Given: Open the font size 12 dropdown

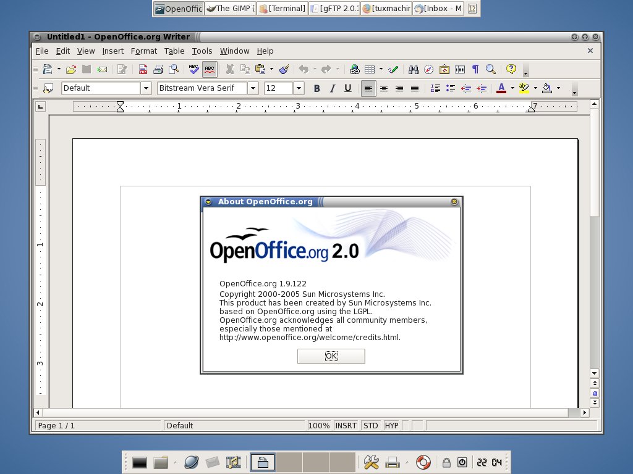Looking at the screenshot, I should click(x=299, y=88).
